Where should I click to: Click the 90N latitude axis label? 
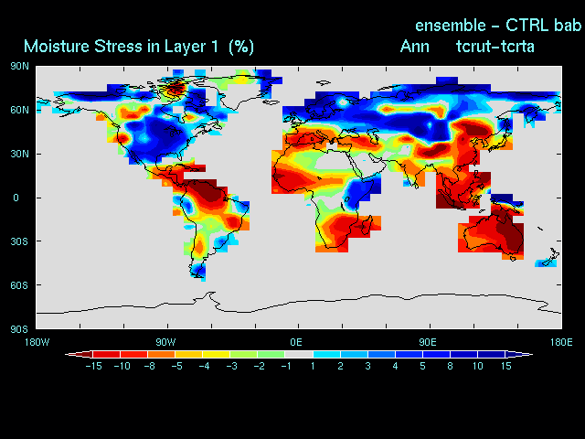pyautogui.click(x=19, y=66)
